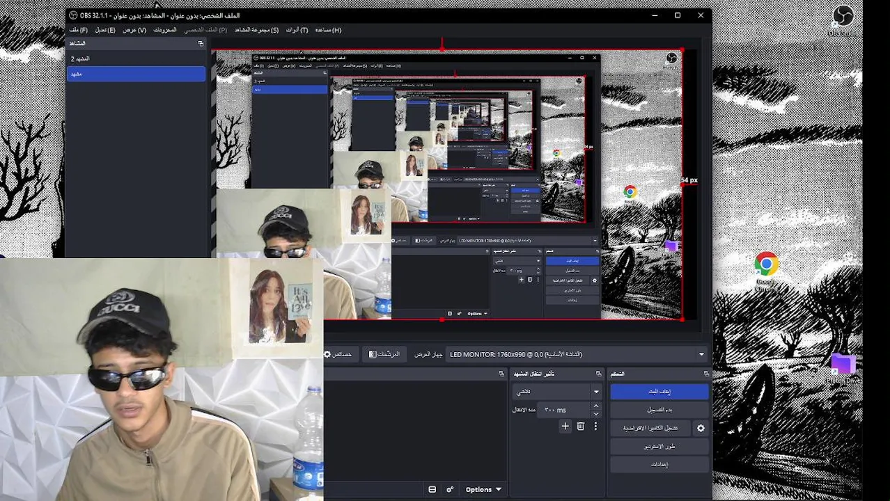Toggle Studio Mode (طور الاستوديو)

coord(659,446)
